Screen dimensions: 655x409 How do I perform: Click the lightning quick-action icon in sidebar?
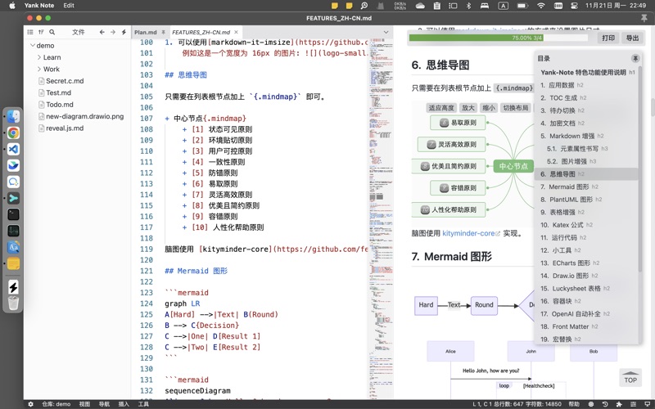124,32
